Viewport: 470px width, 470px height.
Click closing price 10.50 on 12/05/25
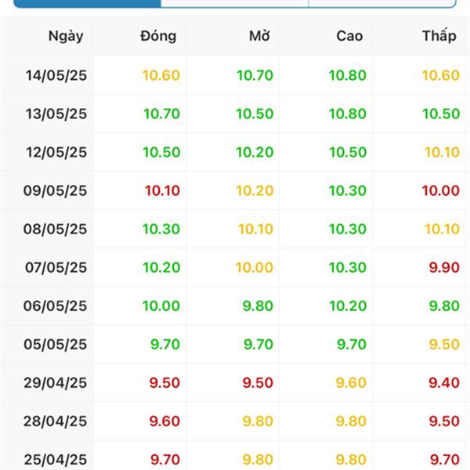161,152
